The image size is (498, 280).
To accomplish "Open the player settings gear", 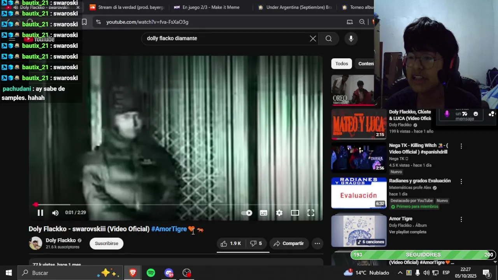I will (279, 213).
